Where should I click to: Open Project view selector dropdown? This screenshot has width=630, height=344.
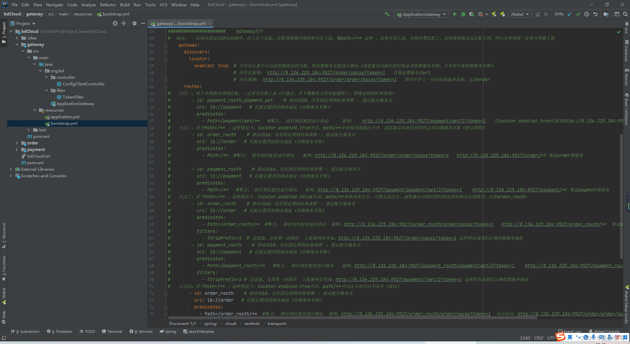coord(23,23)
